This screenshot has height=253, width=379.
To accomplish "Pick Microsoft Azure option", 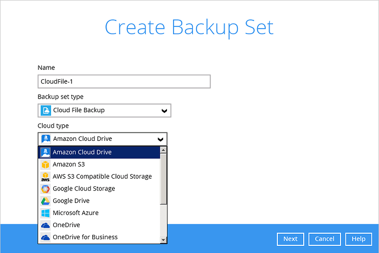I will coord(75,213).
